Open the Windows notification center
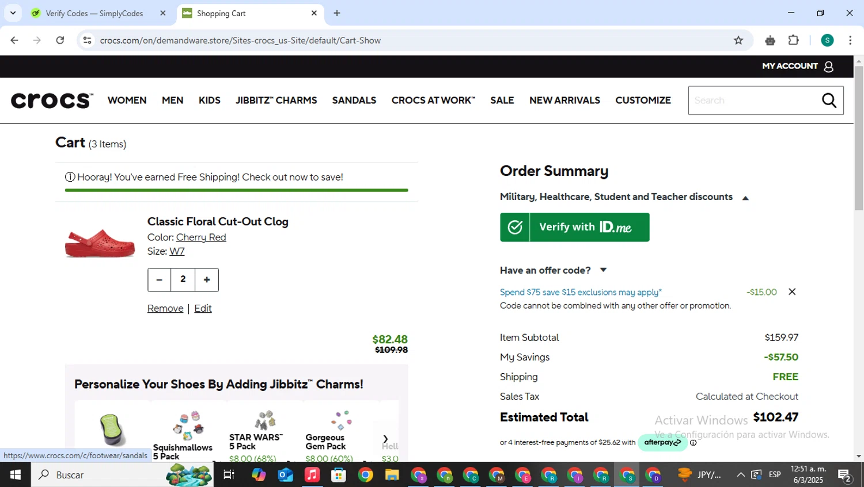This screenshot has width=864, height=487. tap(845, 475)
